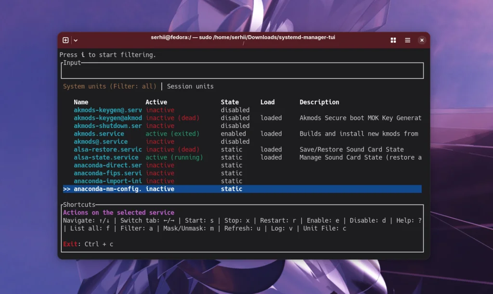Expand the new tab dropdown chevron

point(76,40)
